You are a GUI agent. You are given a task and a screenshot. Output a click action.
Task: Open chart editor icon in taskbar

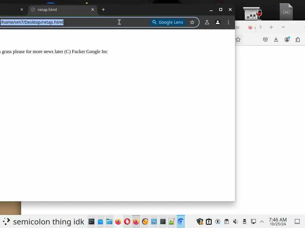click(x=172, y=221)
